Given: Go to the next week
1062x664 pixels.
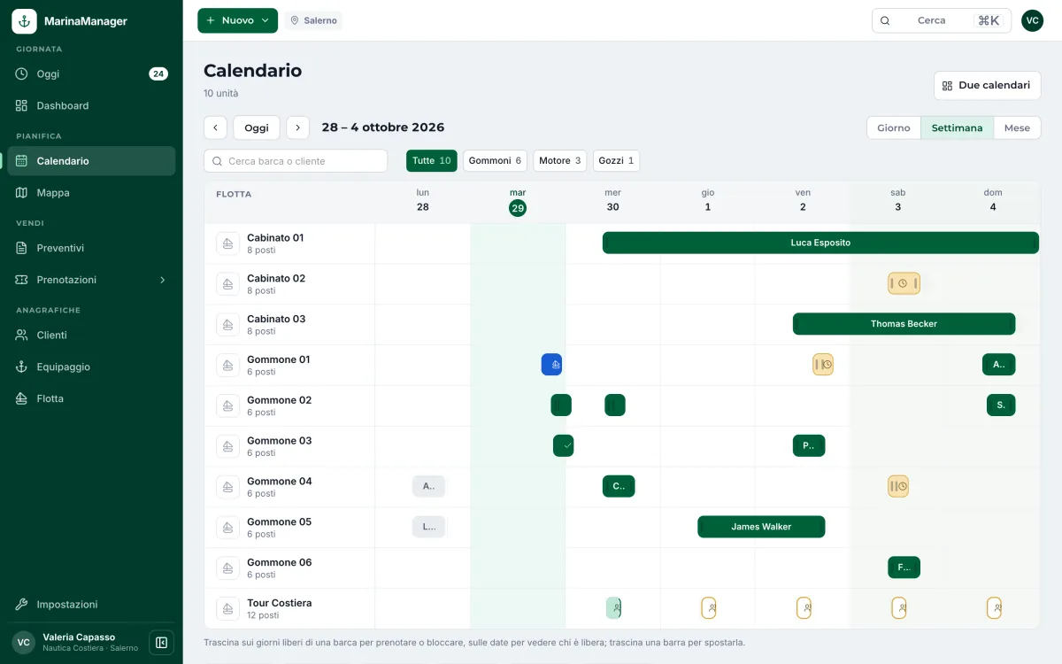Looking at the screenshot, I should click(298, 127).
